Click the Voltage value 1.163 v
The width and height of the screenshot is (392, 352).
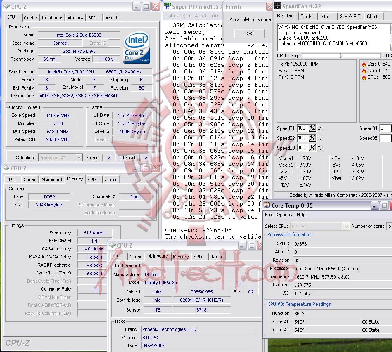[106, 59]
